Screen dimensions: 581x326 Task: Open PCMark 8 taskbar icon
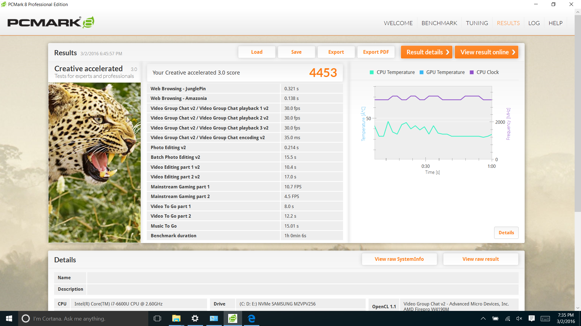click(232, 318)
